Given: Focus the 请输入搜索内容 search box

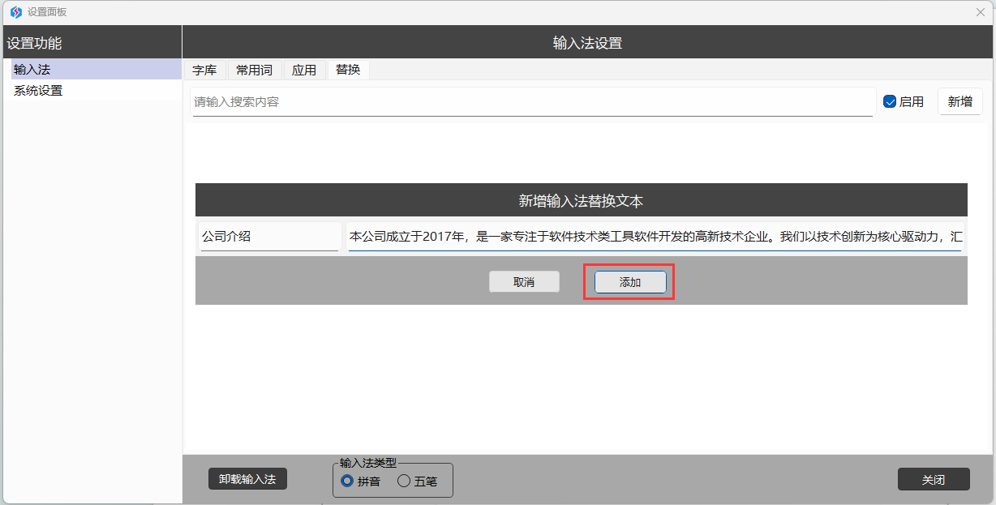Looking at the screenshot, I should click(x=532, y=102).
